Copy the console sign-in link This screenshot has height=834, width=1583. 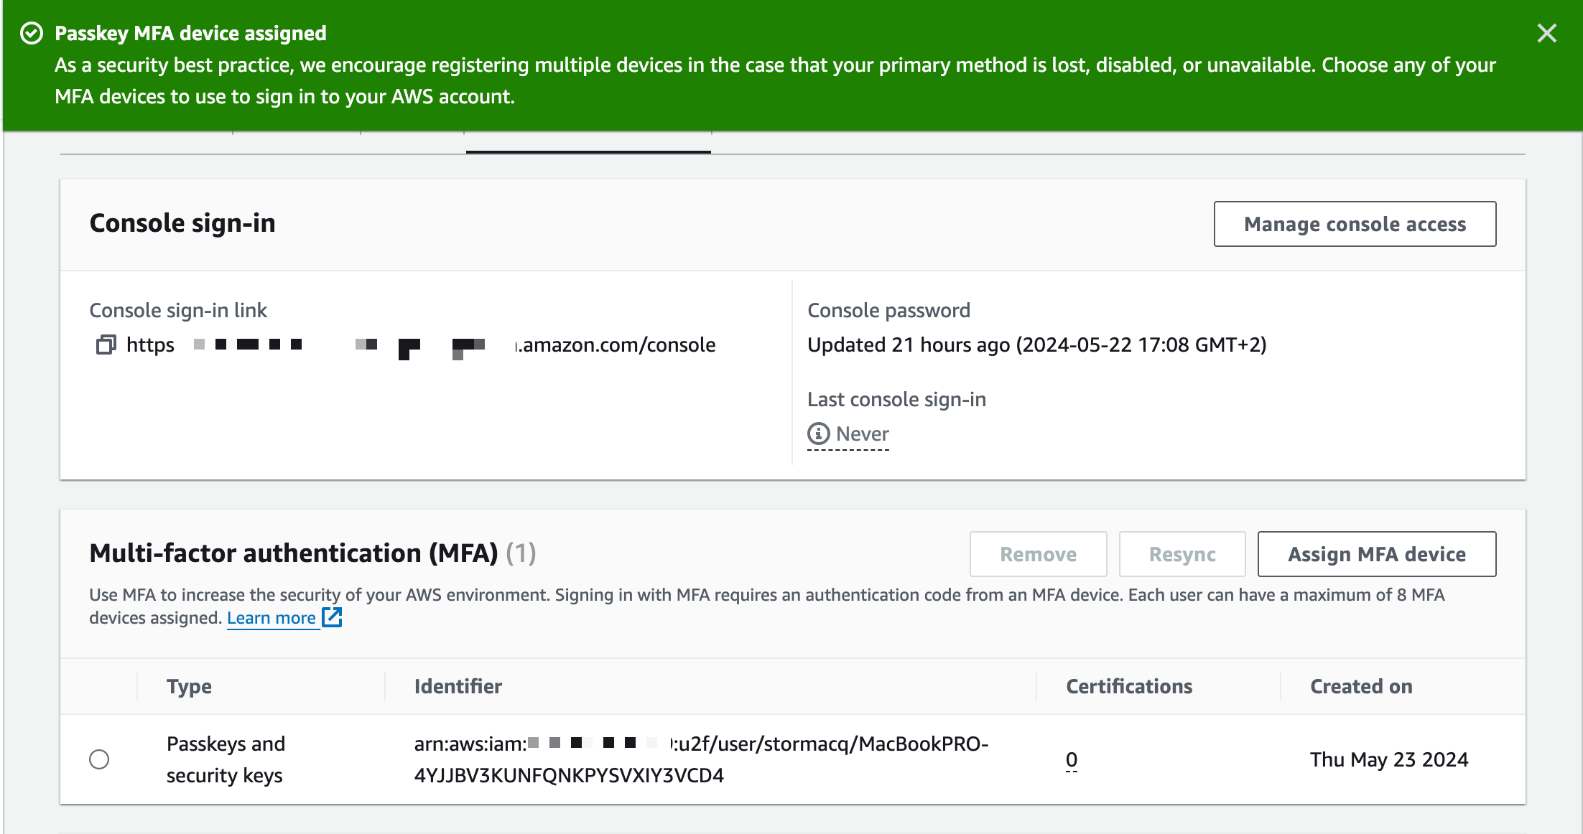106,345
